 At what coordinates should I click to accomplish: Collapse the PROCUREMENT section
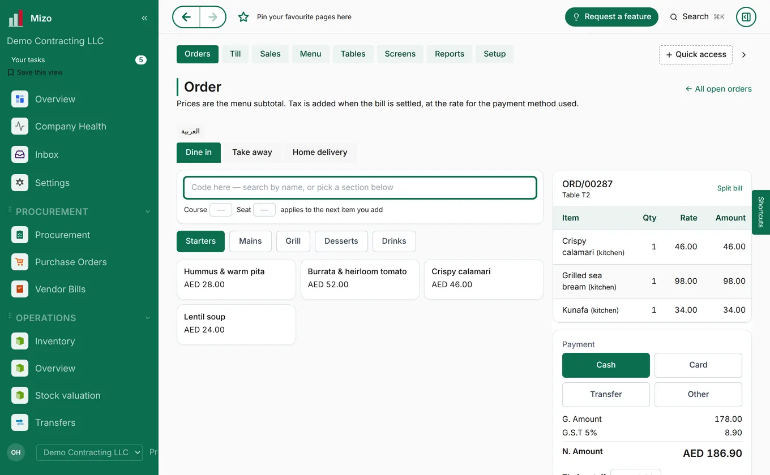[148, 211]
